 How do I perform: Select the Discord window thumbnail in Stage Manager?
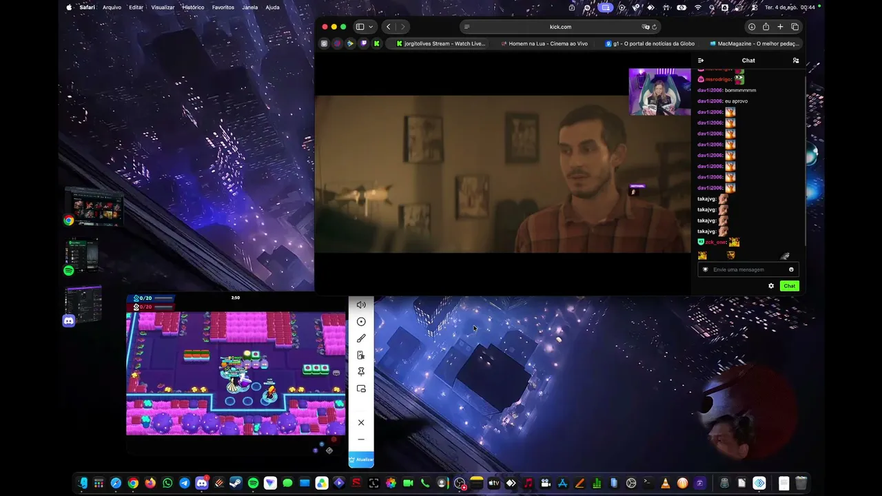(x=83, y=305)
